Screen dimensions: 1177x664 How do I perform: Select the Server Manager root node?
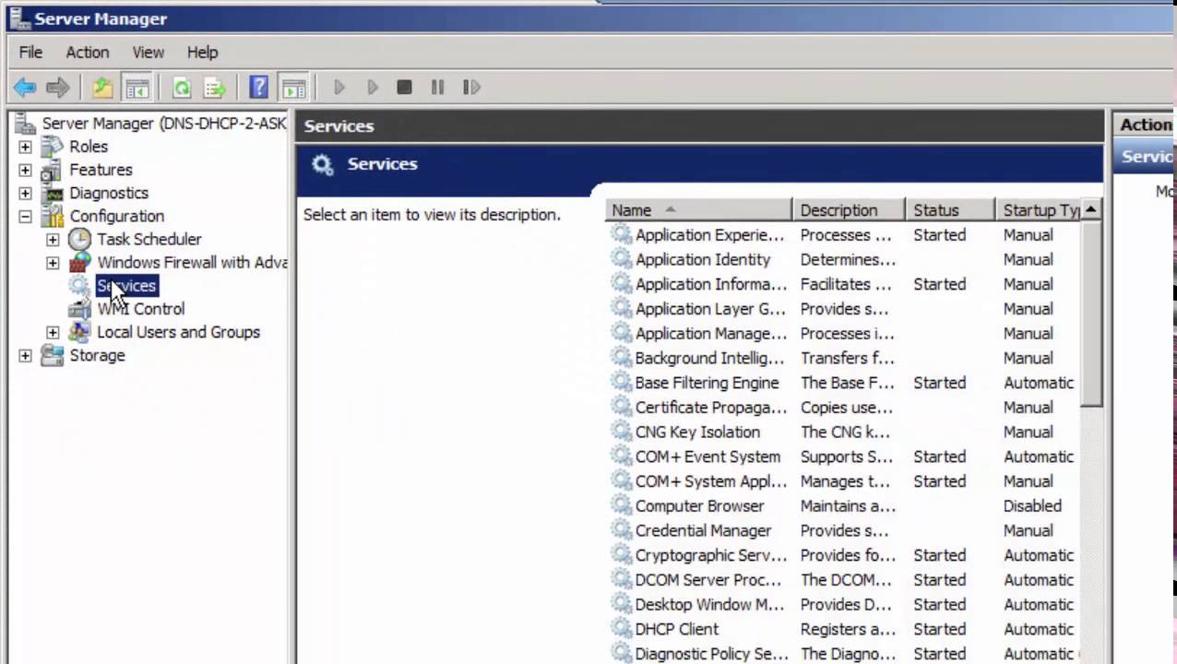(164, 124)
